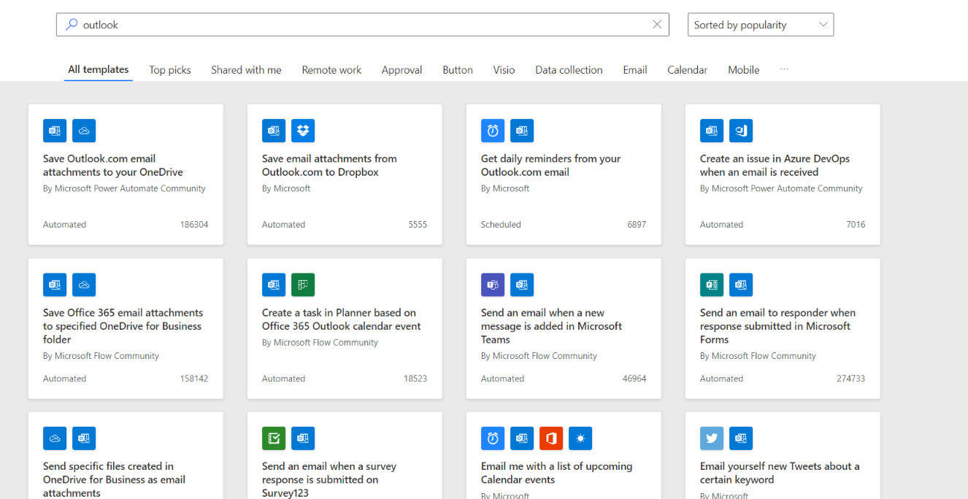Screen dimensions: 968x499
Task: Select the Data collection category tab
Action: 569,69
